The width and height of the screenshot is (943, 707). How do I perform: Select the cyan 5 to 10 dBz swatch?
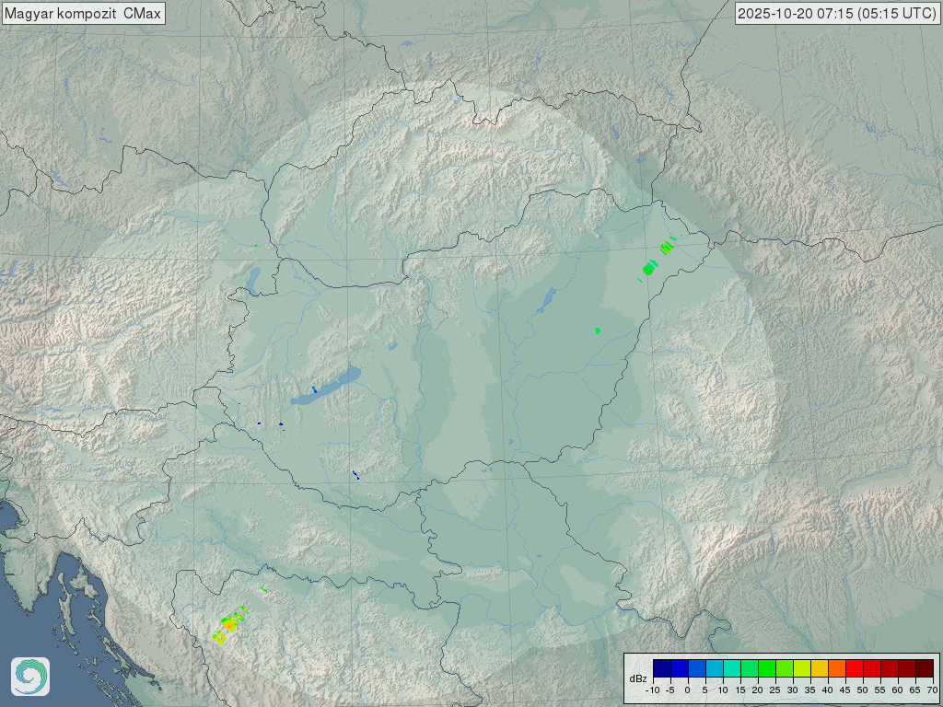pyautogui.click(x=714, y=667)
